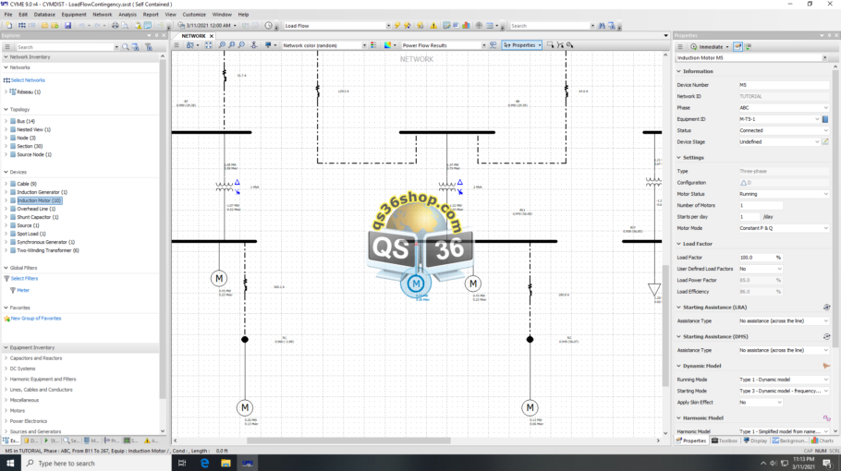The height and width of the screenshot is (471, 841).
Task: Click the New Group of Favorites link
Action: point(36,319)
